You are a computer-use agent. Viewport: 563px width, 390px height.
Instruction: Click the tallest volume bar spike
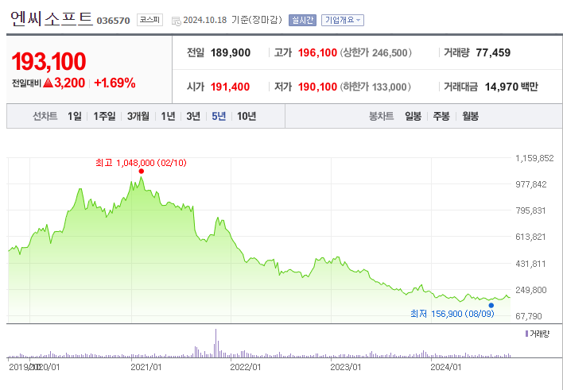coord(215,343)
